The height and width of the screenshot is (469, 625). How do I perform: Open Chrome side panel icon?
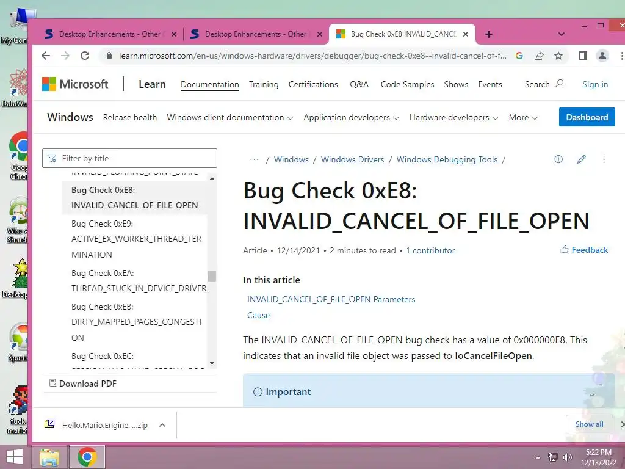(x=583, y=56)
